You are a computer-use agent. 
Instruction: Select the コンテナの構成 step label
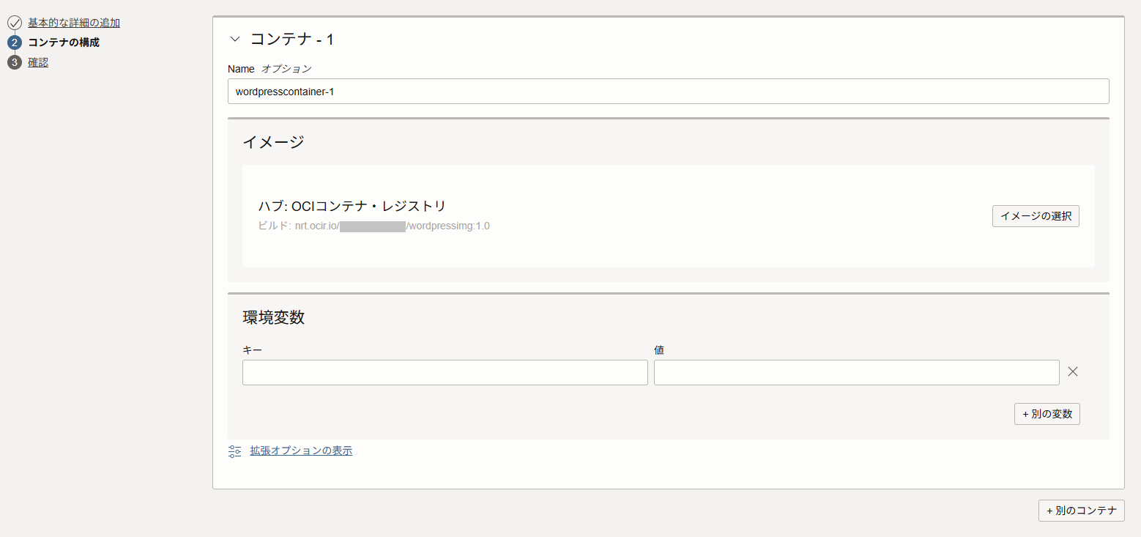[64, 42]
